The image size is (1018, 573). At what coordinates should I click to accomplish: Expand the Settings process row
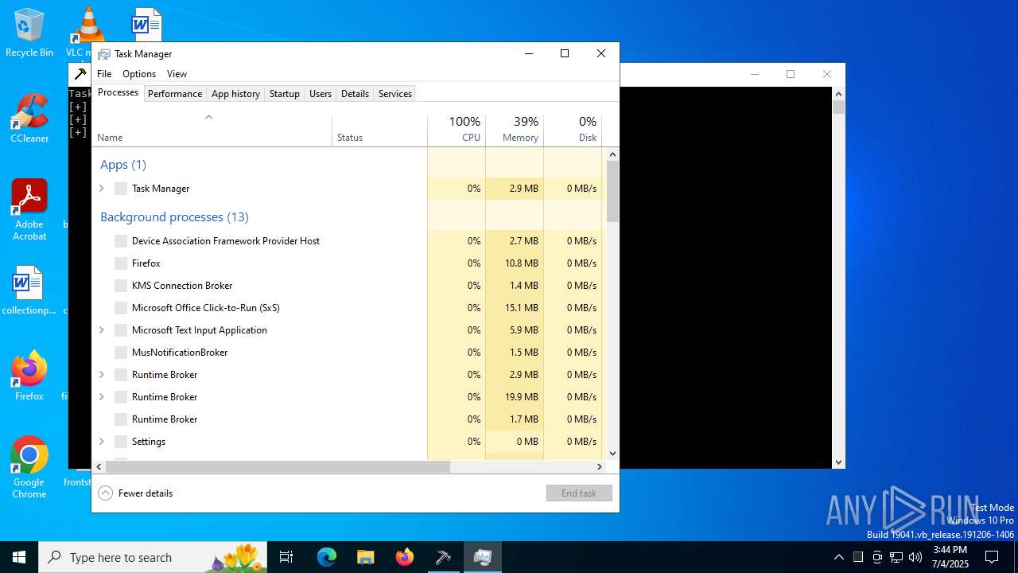point(102,442)
